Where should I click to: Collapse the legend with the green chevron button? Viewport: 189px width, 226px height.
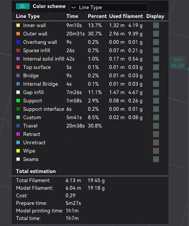pyautogui.click(x=23, y=6)
